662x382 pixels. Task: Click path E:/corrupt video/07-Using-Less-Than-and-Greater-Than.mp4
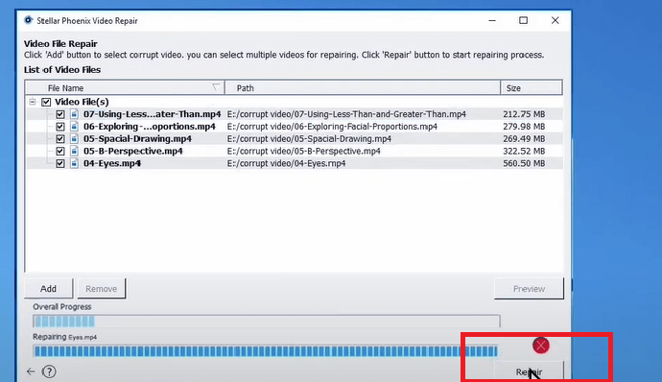point(346,114)
